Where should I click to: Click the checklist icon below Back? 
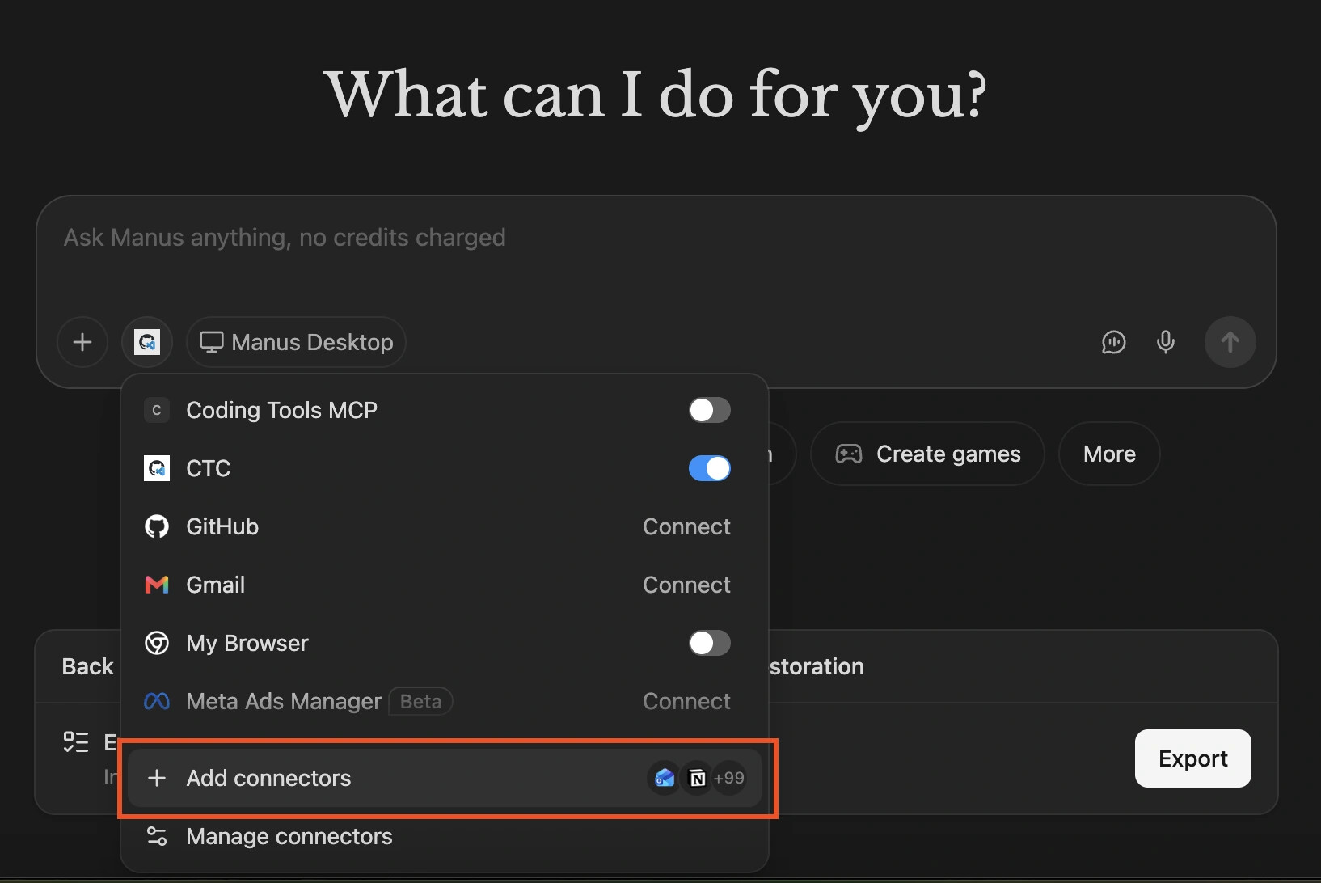coord(76,741)
